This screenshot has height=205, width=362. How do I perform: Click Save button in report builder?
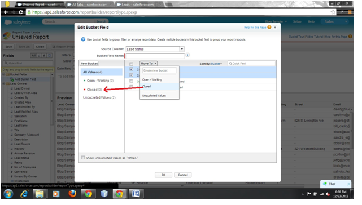pyautogui.click(x=8, y=47)
